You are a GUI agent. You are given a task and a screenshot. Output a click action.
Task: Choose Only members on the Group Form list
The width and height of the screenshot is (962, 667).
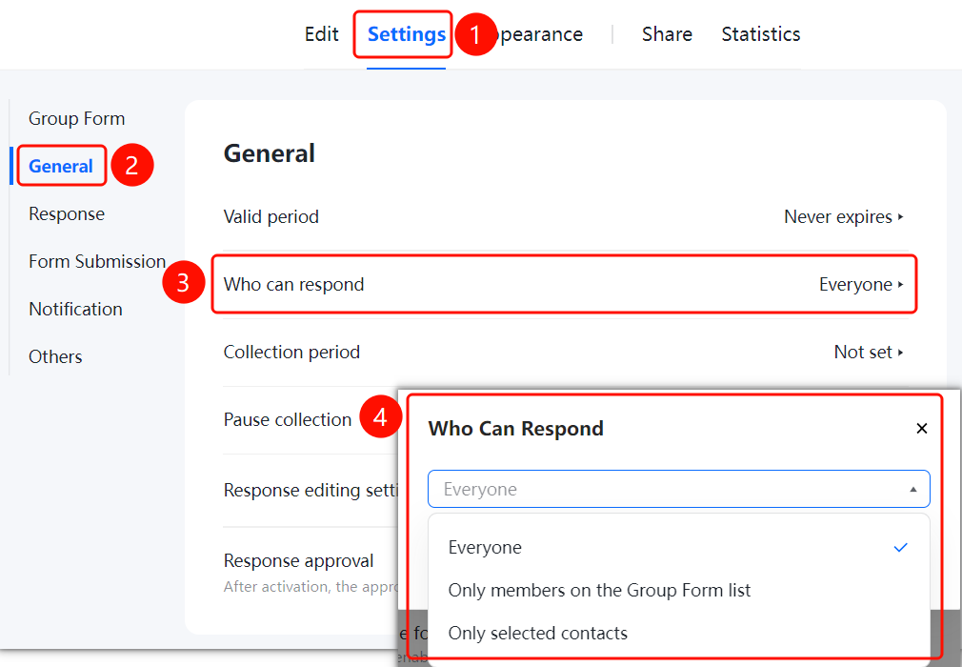pyautogui.click(x=678, y=591)
